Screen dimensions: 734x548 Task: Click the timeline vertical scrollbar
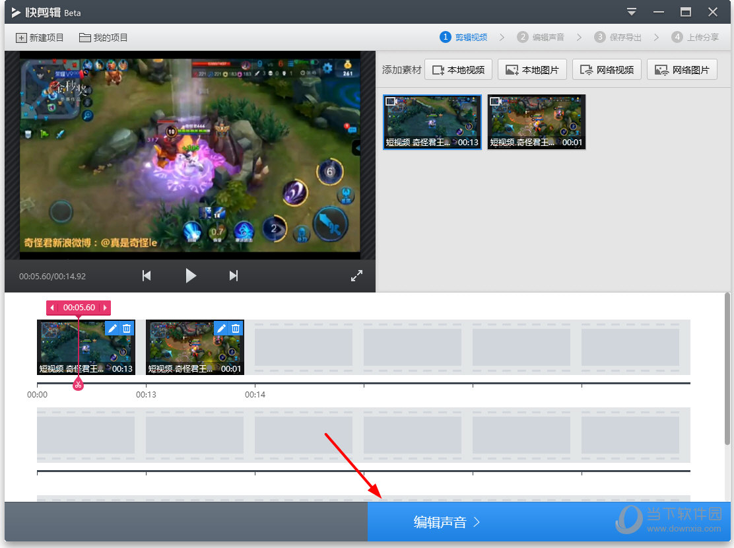(727, 370)
